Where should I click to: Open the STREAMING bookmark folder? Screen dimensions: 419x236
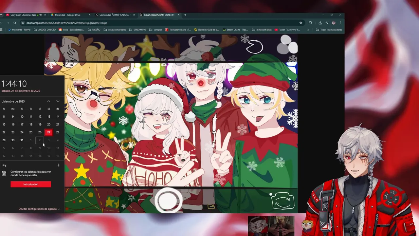137,30
